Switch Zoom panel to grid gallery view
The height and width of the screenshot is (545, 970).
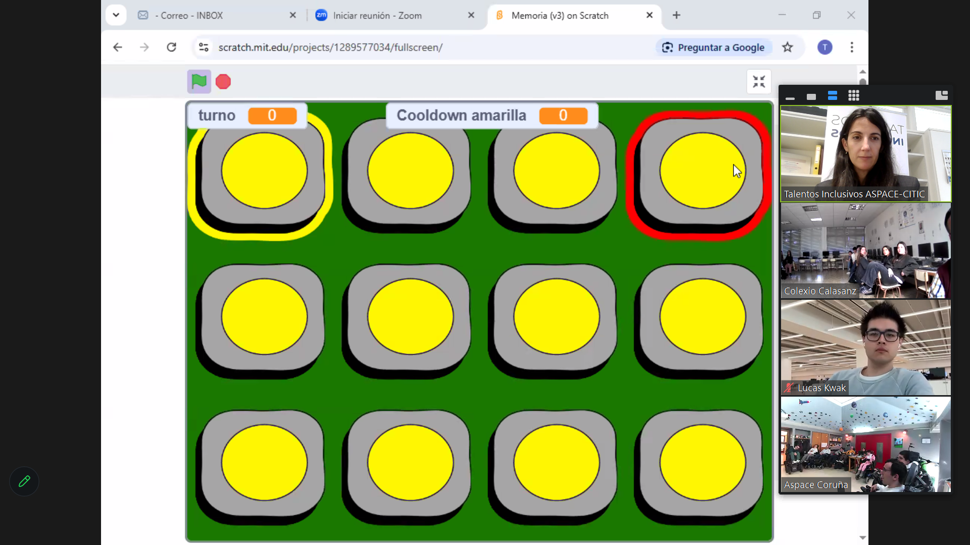pyautogui.click(x=854, y=95)
